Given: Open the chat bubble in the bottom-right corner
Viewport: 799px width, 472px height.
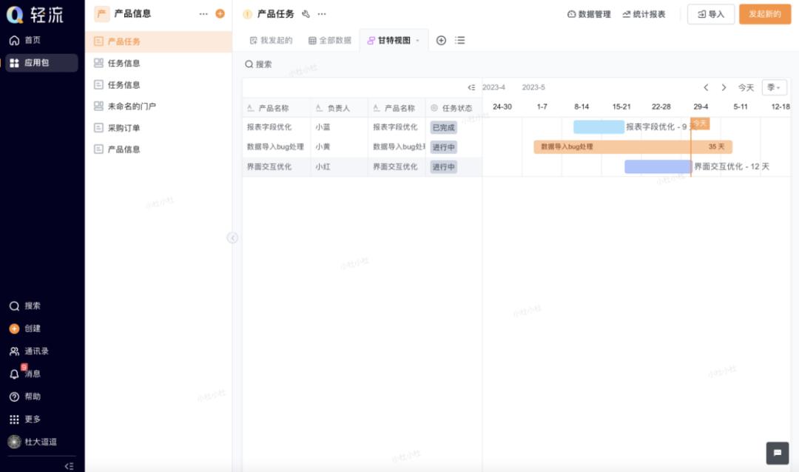Looking at the screenshot, I should tap(775, 451).
